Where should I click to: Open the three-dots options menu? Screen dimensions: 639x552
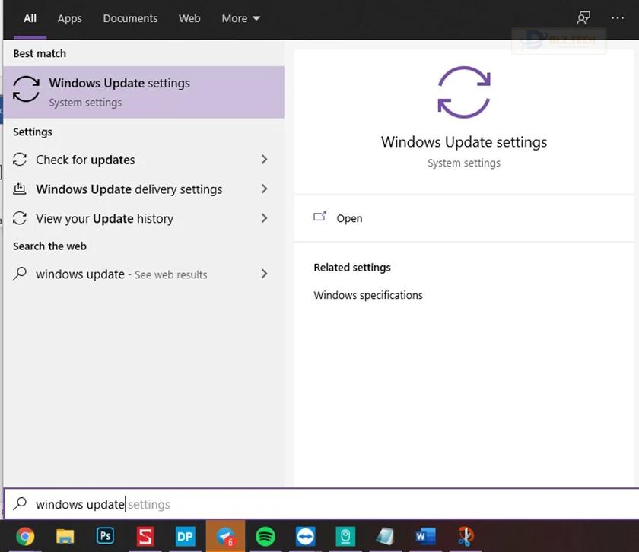click(618, 18)
